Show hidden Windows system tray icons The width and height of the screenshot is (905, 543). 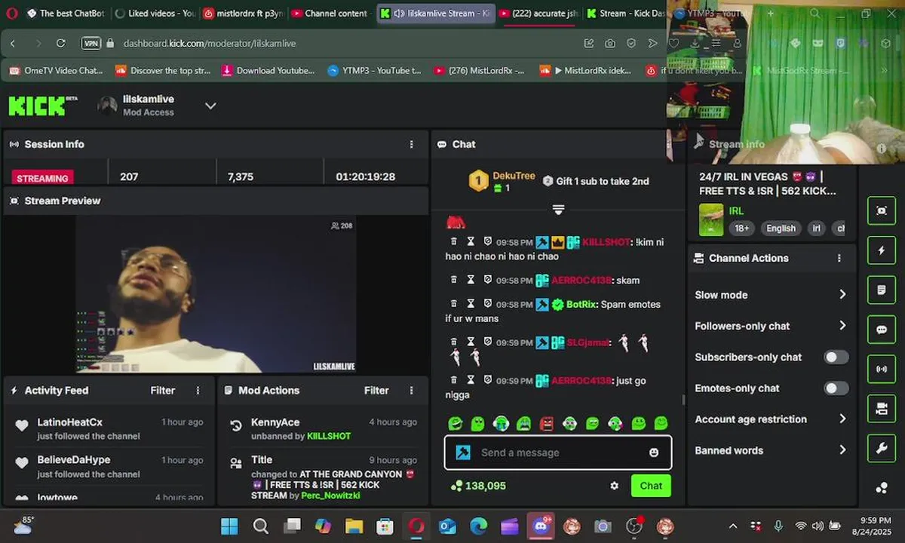(x=733, y=526)
